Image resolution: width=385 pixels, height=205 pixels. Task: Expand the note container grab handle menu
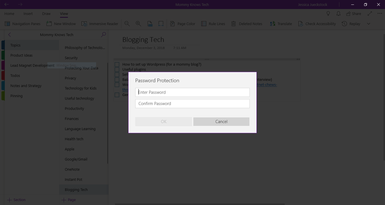tap(207, 59)
